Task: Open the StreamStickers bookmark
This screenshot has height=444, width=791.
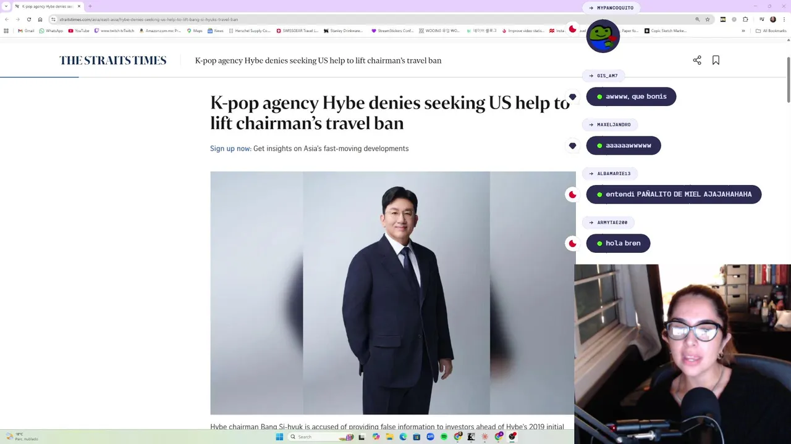Action: click(x=392, y=30)
